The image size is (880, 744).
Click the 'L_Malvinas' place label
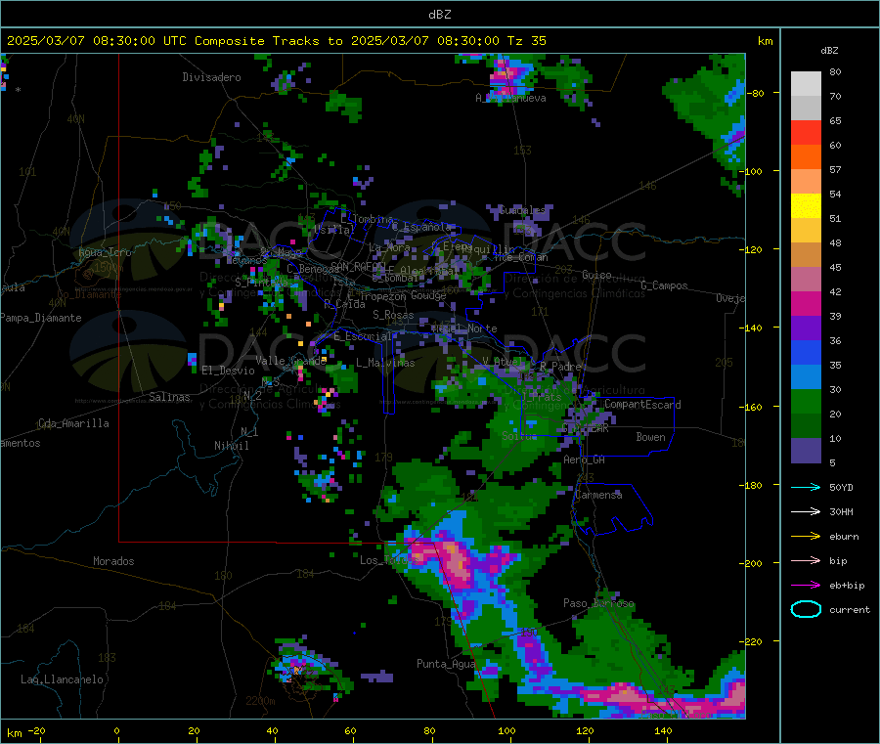[x=385, y=363]
